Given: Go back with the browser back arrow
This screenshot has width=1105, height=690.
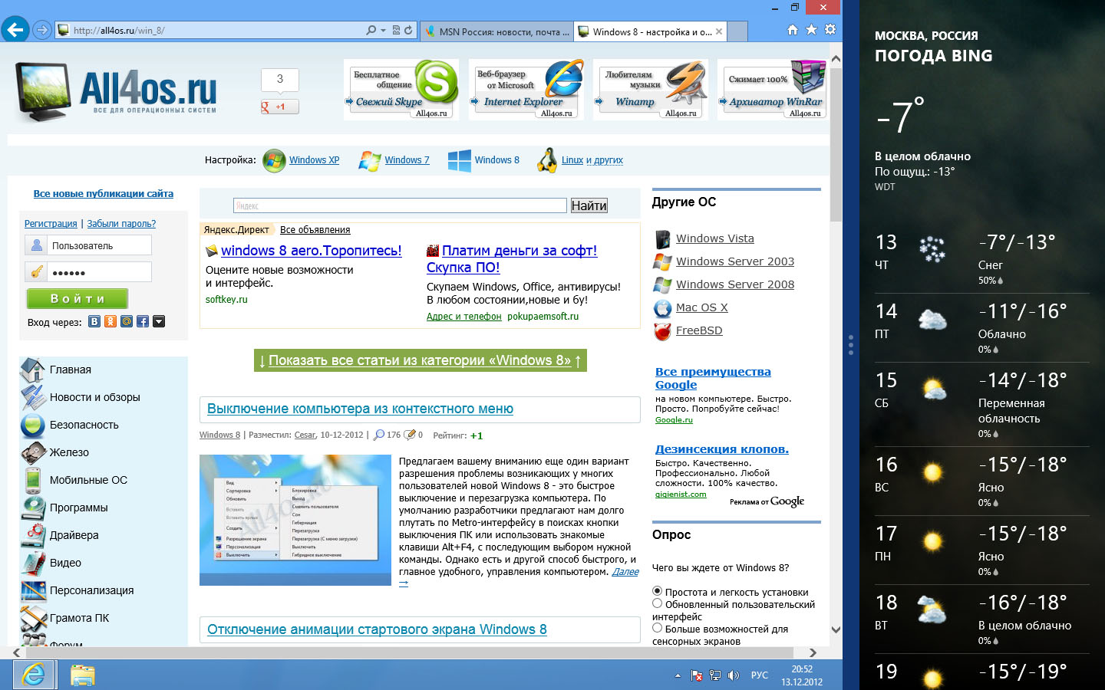Looking at the screenshot, I should tap(15, 30).
